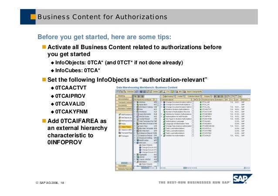Select Object Types in navigation pane
The height and width of the screenshot is (196, 278).
(x=125, y=127)
